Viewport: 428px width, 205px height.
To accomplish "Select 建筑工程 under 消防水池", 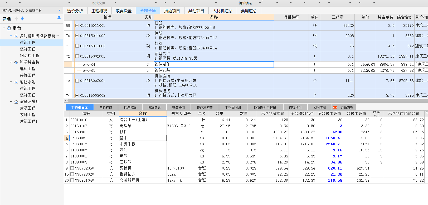I will point(28,89).
